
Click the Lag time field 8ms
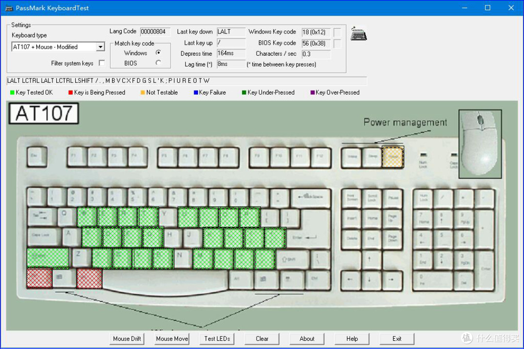[x=231, y=64]
